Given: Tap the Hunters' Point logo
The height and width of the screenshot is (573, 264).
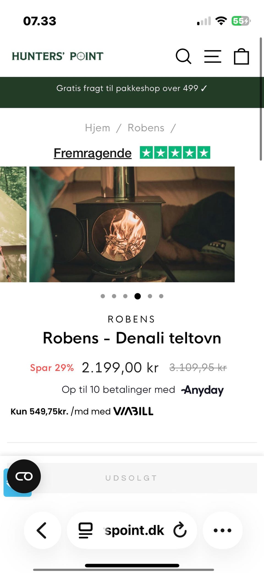Looking at the screenshot, I should click(x=57, y=56).
